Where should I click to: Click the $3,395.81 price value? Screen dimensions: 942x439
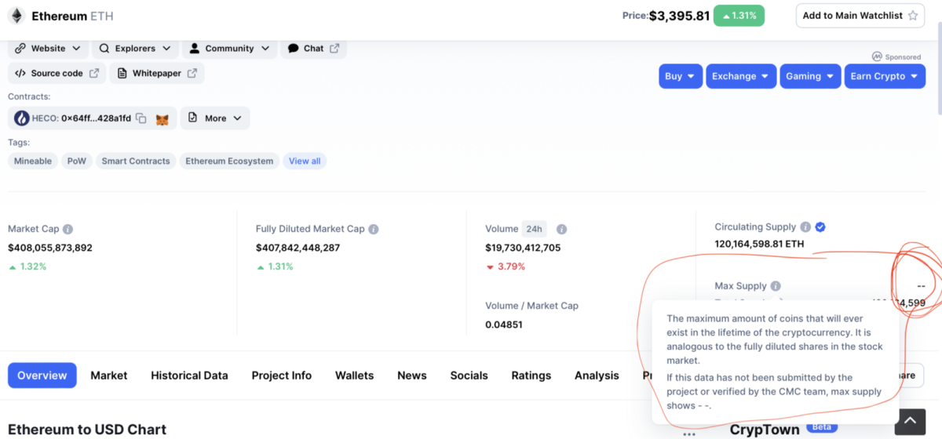[679, 16]
